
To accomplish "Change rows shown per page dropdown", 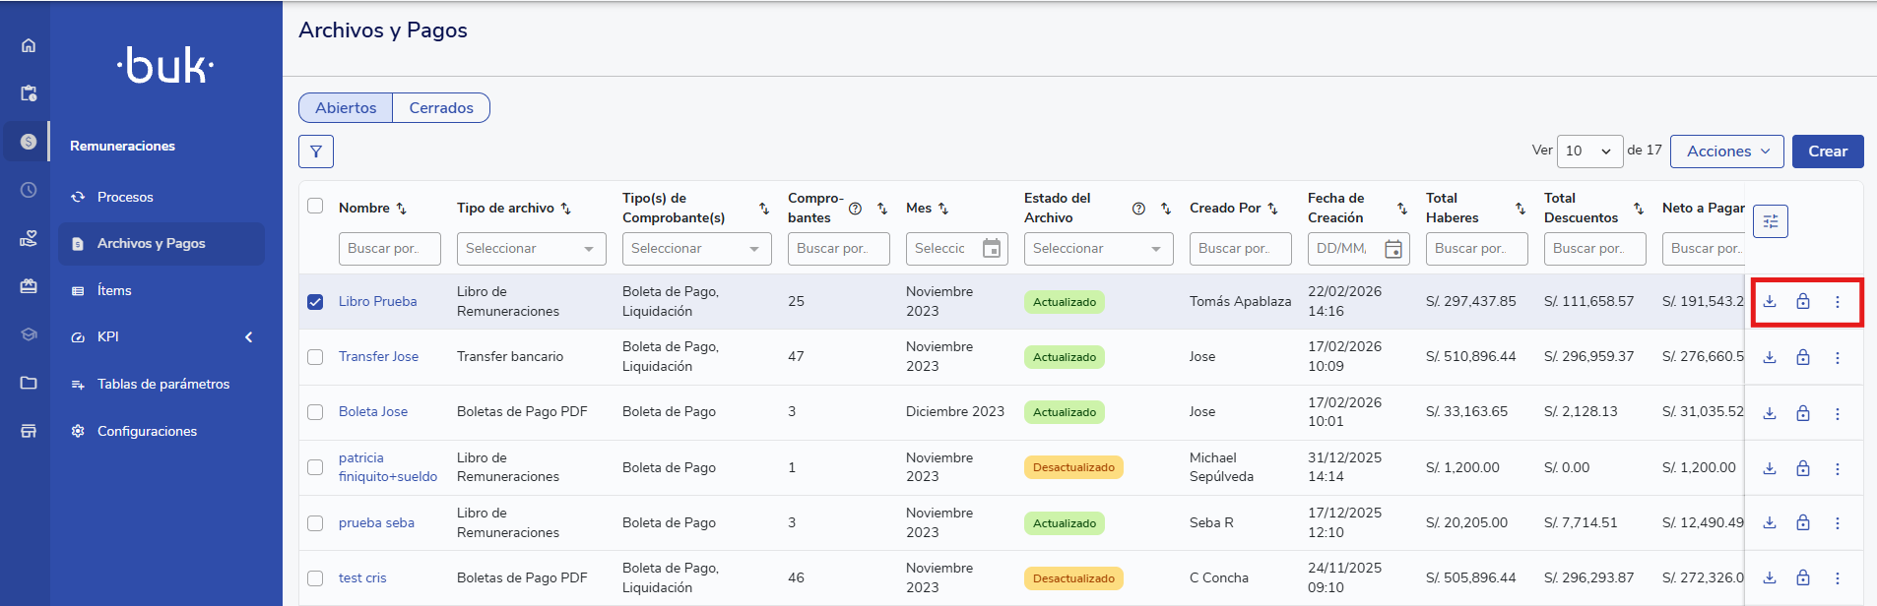I will pos(1588,151).
